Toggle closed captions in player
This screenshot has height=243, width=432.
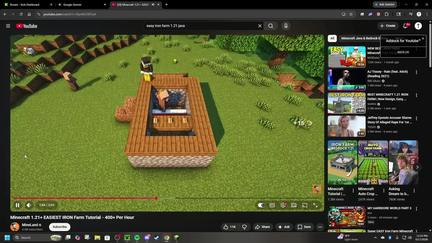[x=272, y=205]
